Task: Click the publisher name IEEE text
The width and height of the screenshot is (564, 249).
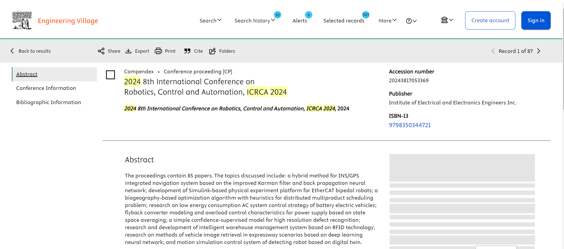Action: click(453, 103)
